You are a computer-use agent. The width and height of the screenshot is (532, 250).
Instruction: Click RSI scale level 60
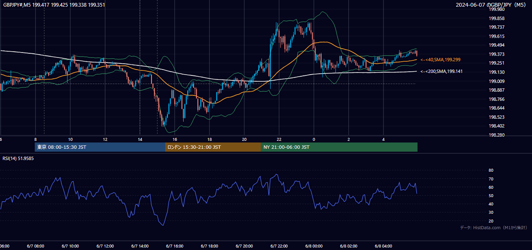coord(491,187)
